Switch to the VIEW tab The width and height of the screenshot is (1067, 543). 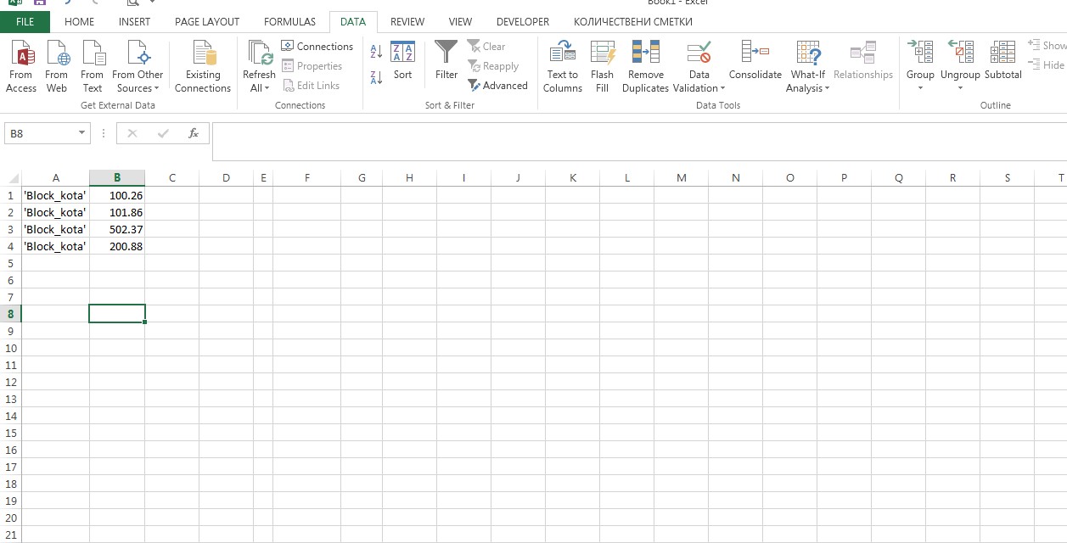click(460, 22)
